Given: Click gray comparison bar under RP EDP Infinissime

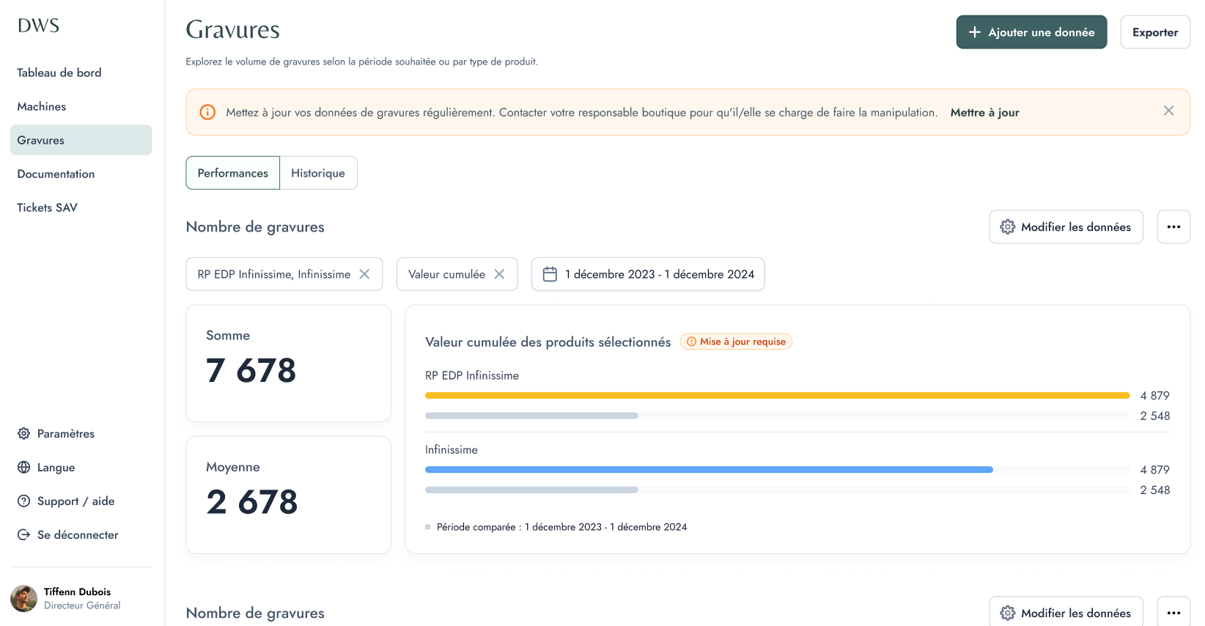Looking at the screenshot, I should (x=531, y=416).
